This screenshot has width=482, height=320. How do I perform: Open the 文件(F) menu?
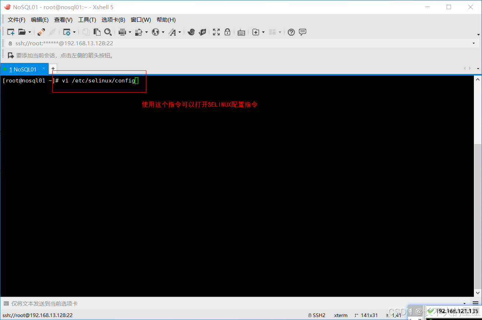[17, 20]
